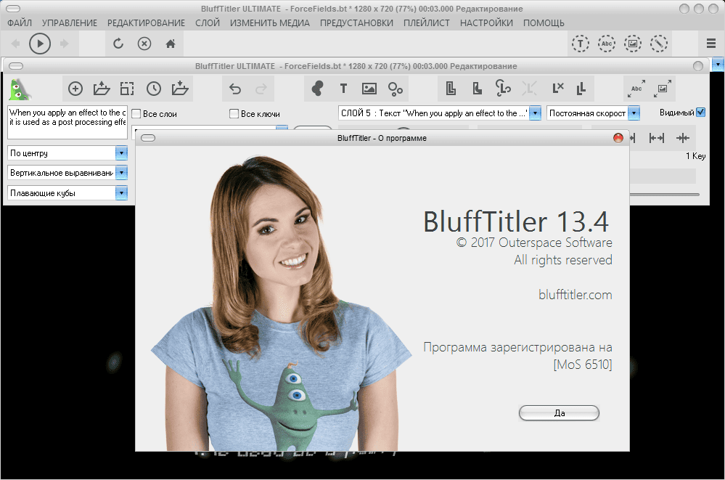Screen dimensions: 725x480
Task: Open the ПЛЕЙЛИСТ menu
Action: tap(426, 23)
